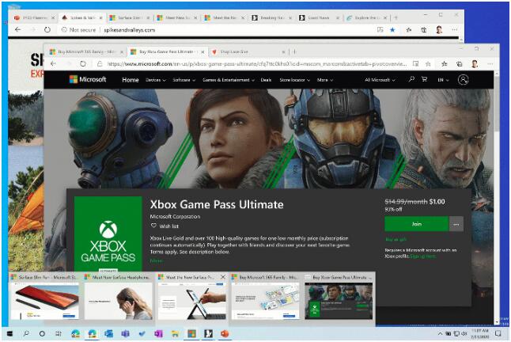Close the Meet the New Surface Pro preview

pos(223,277)
